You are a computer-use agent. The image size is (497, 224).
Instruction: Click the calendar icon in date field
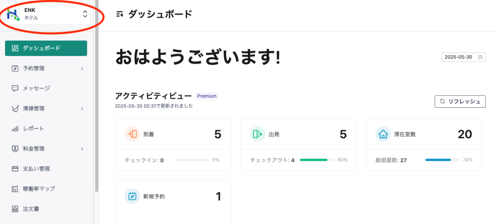coord(480,57)
